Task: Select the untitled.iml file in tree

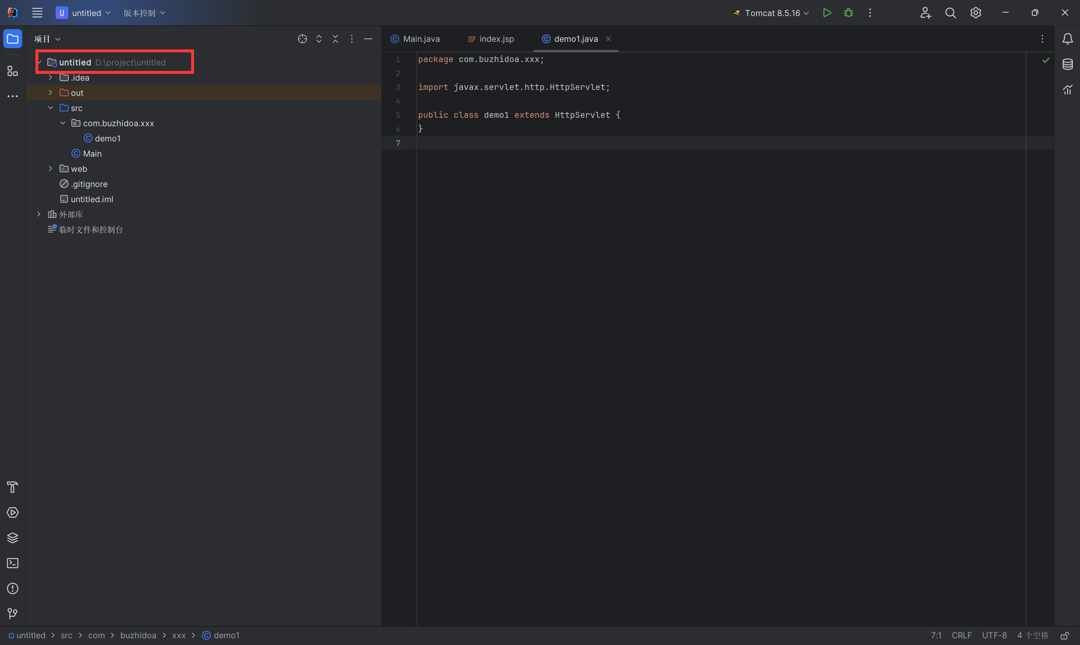Action: click(x=92, y=199)
